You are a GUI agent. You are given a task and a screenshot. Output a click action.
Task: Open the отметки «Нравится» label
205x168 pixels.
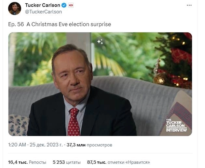[x=129, y=162]
